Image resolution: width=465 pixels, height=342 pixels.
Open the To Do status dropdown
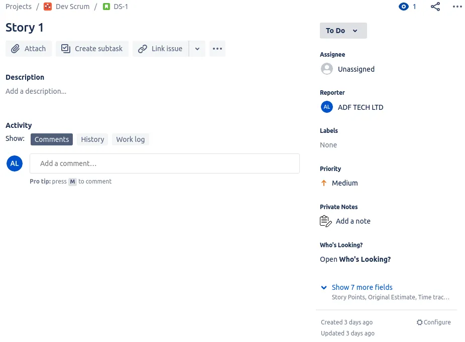343,31
